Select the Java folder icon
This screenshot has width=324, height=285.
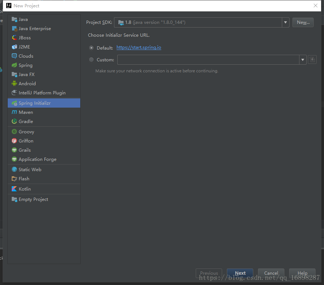(14, 19)
